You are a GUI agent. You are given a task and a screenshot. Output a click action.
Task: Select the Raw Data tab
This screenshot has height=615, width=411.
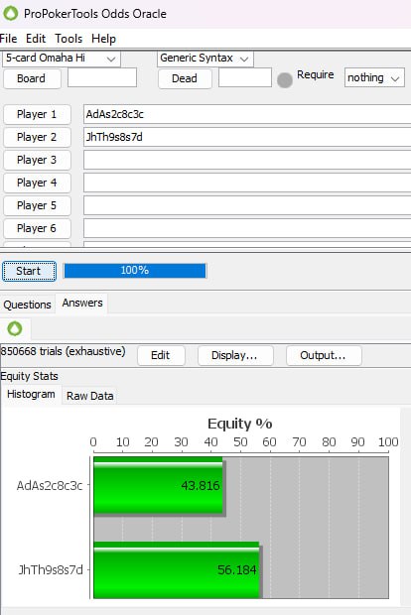[90, 396]
